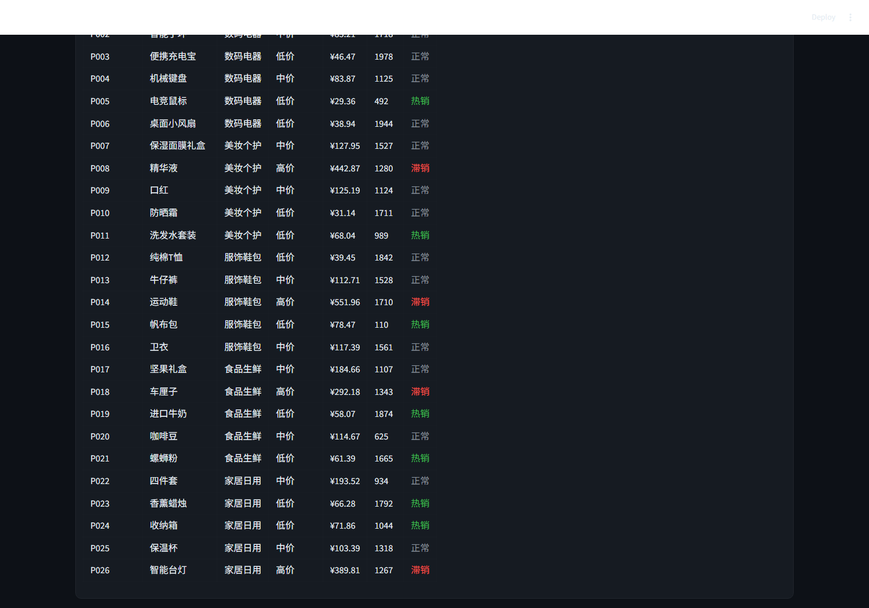869x608 pixels.
Task: Click product name 运动鞋
Action: [163, 302]
